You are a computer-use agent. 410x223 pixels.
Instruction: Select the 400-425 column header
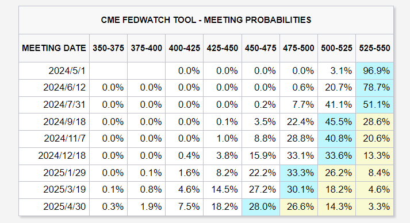pos(185,48)
